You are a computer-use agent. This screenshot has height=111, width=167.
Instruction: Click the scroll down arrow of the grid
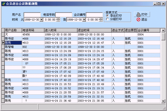point(163,101)
